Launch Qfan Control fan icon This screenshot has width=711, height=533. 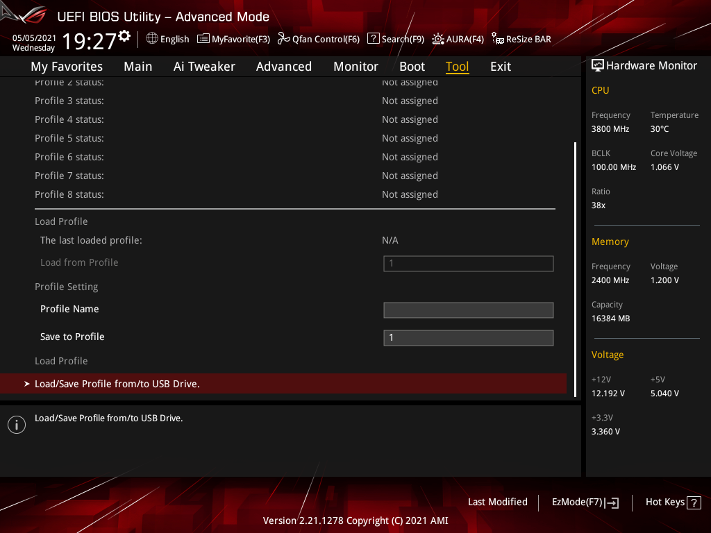pos(283,39)
